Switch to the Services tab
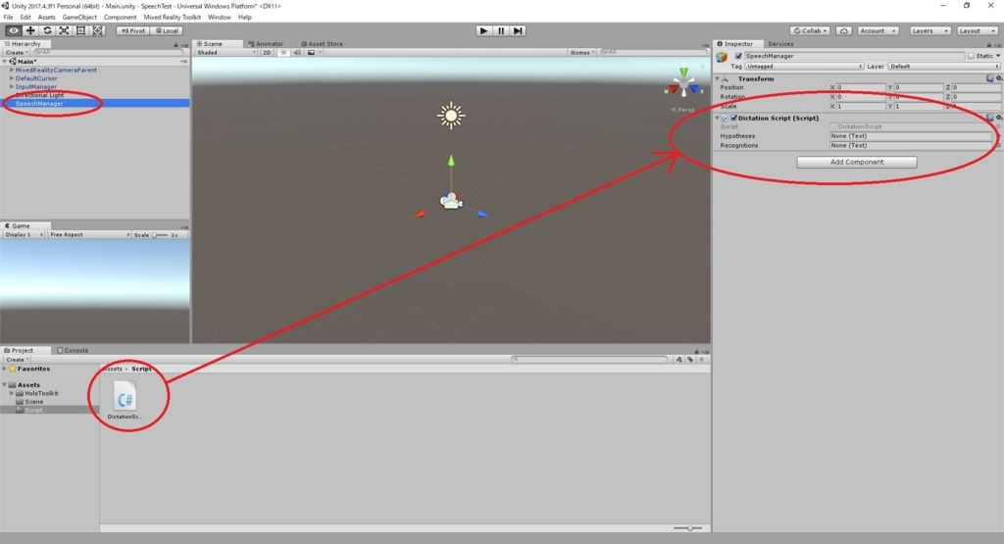The image size is (1004, 544). (780, 44)
